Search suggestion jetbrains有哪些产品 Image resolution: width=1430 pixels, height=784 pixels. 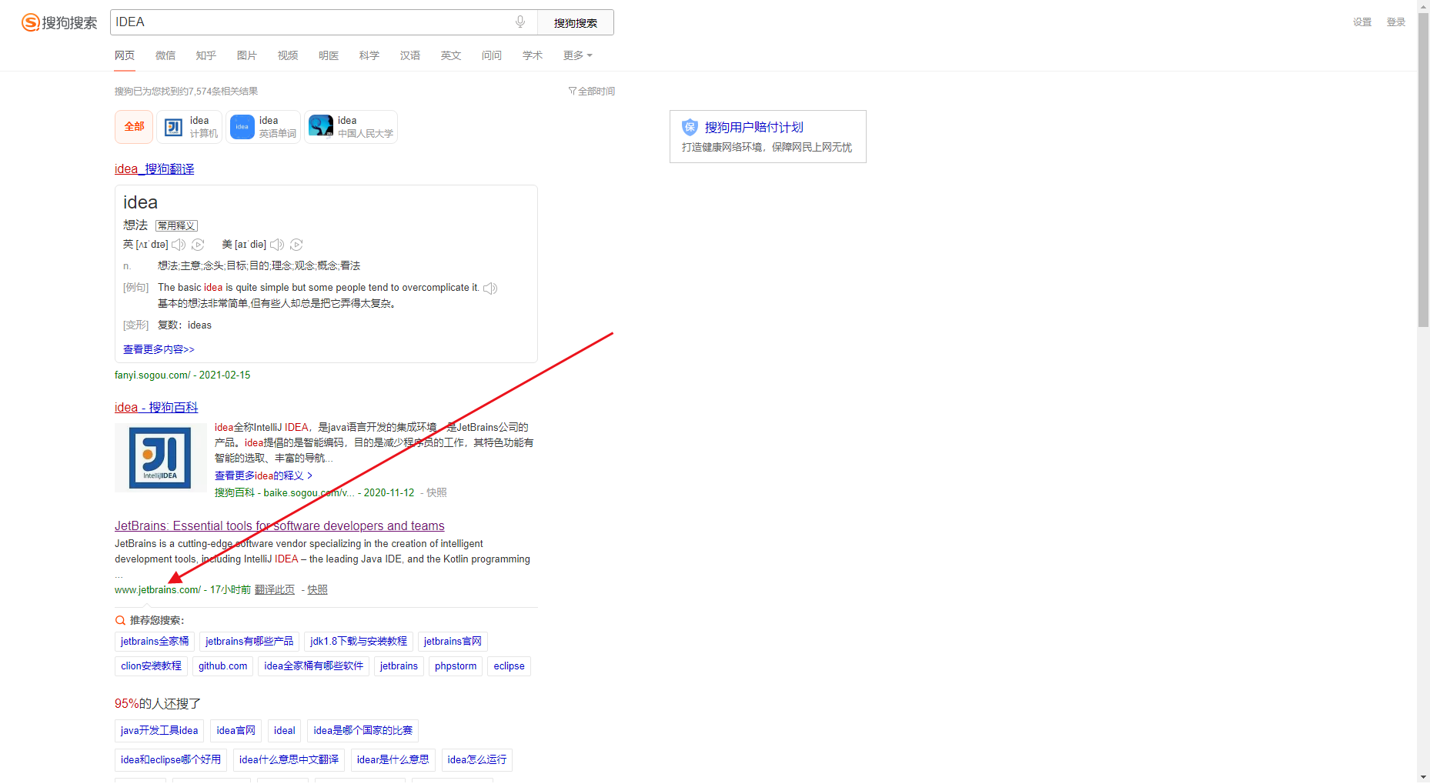pos(249,642)
